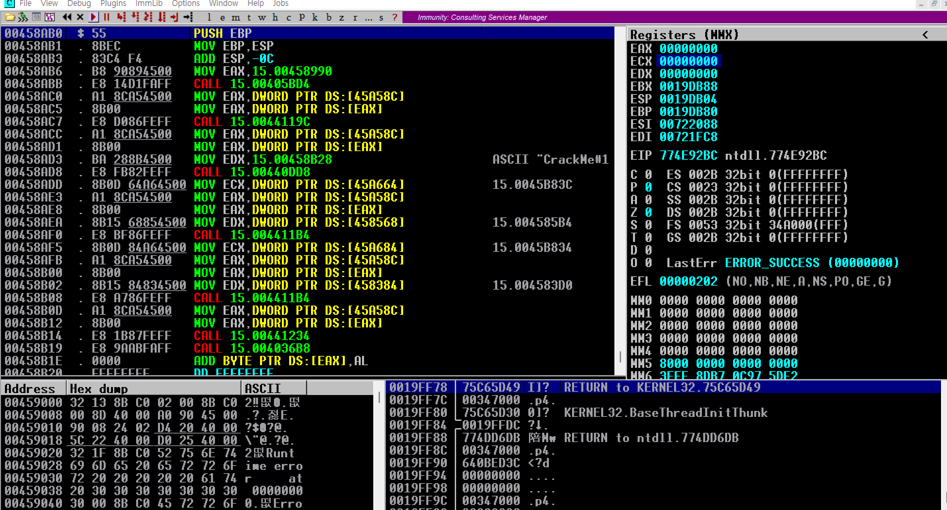Click the Execute till return icon
Image resolution: width=947 pixels, height=510 pixels.
pos(174,17)
